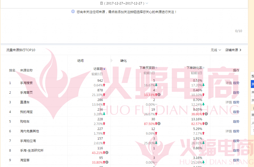
Task: View 趋势 for 我的淘宝 row
Action: [236, 112]
